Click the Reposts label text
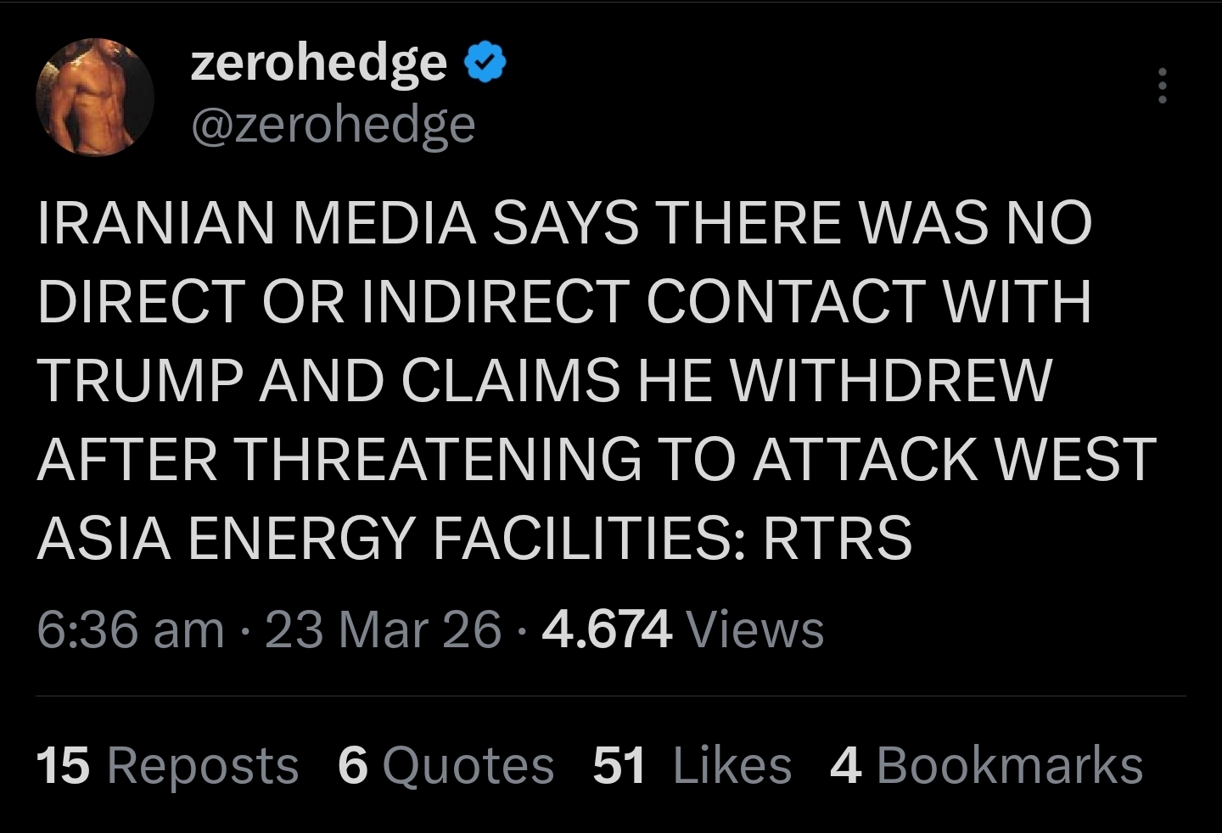Viewport: 1222px width, 833px height. coord(203,764)
